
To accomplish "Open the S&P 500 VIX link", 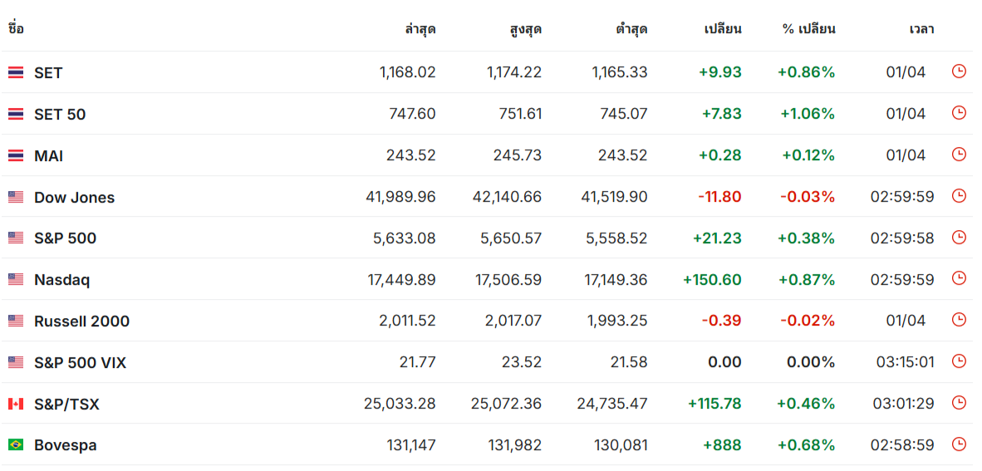I will [80, 363].
